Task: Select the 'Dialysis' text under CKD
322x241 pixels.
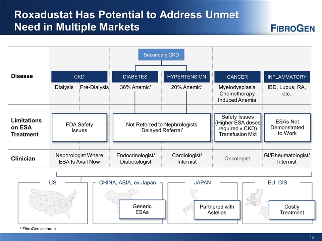Action: [64, 87]
